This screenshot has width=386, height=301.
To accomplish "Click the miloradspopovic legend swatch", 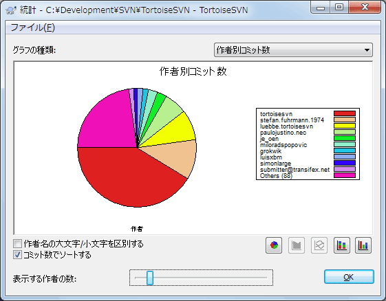I will [x=345, y=144].
